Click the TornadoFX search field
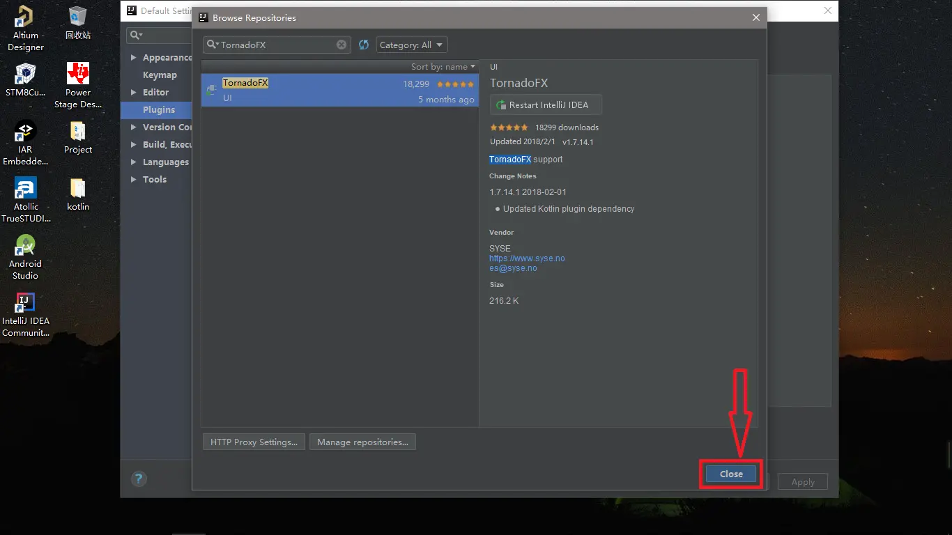 click(276, 45)
